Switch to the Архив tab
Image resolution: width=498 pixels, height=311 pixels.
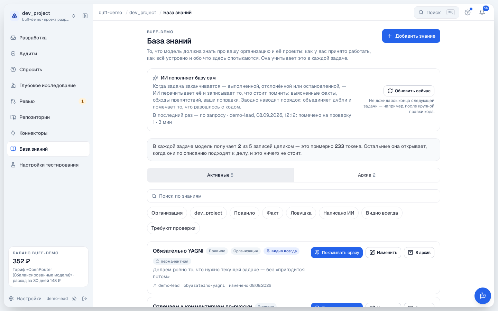(367, 175)
